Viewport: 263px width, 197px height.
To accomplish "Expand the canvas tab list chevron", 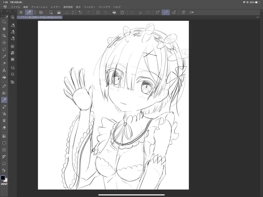I will pos(258,17).
